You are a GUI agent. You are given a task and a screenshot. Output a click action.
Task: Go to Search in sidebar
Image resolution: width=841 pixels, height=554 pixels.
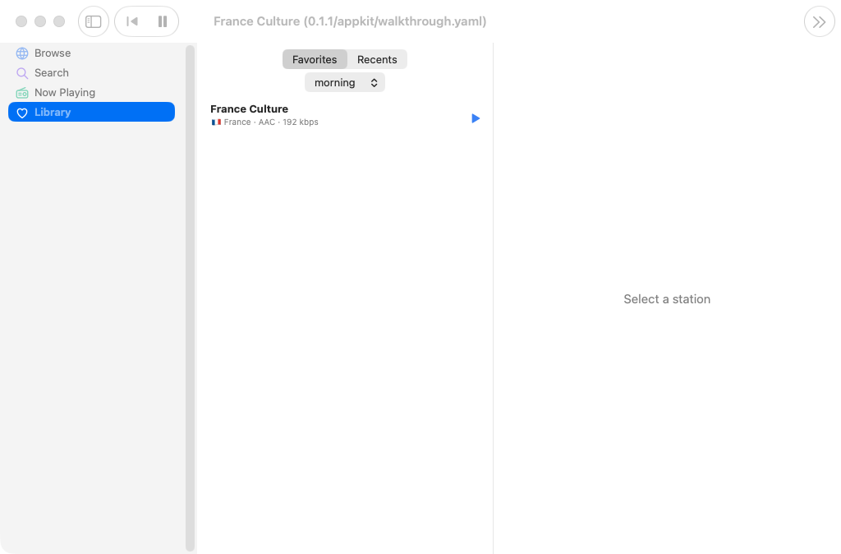91,73
